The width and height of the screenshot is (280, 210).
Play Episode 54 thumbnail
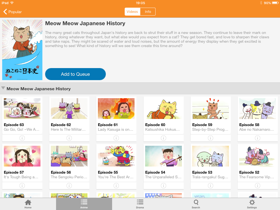coord(164,156)
